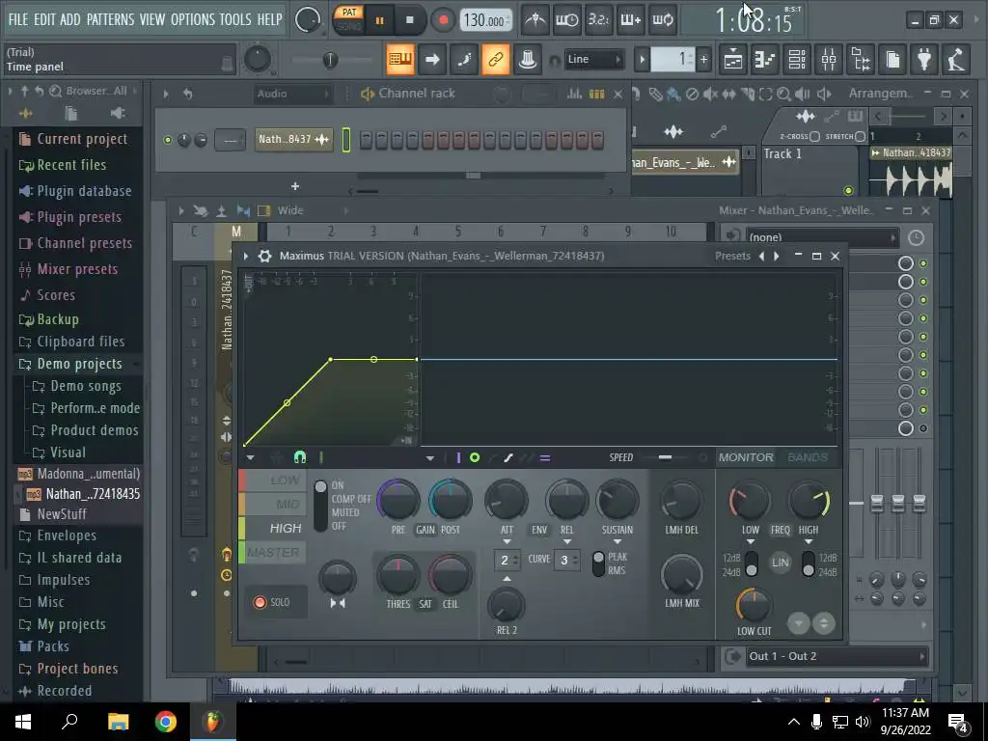The width and height of the screenshot is (988, 741).
Task: Open the EDIT menu
Action: (x=44, y=19)
